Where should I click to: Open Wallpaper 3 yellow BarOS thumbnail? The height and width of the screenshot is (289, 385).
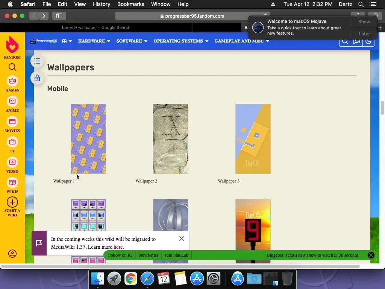pyautogui.click(x=253, y=139)
